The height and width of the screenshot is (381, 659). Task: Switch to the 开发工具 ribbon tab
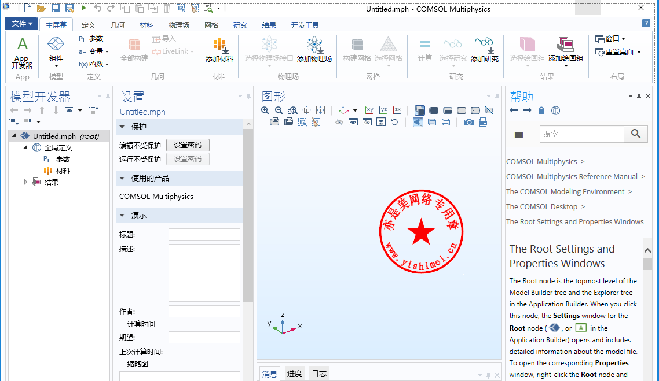tap(305, 25)
